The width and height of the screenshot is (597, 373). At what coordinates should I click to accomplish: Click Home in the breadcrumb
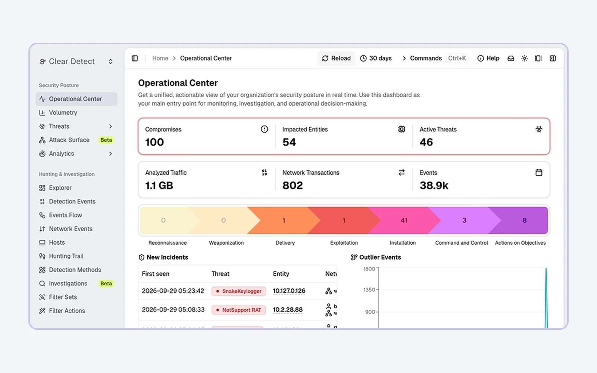tap(160, 58)
